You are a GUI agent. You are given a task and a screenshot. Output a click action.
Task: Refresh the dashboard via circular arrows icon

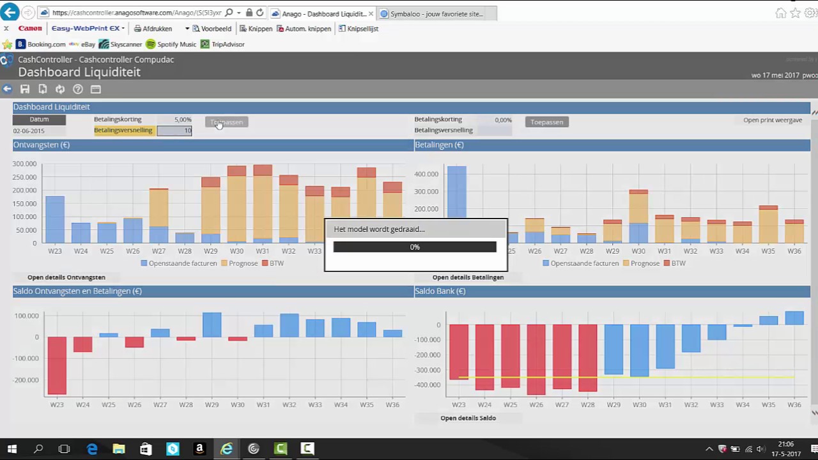(x=60, y=89)
